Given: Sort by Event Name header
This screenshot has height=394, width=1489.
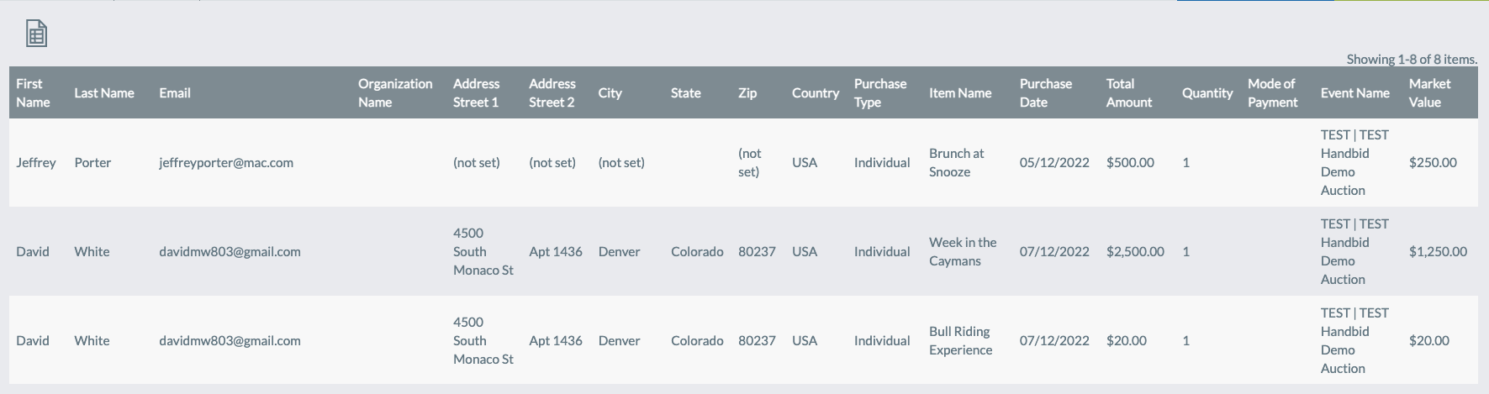Looking at the screenshot, I should point(1355,92).
